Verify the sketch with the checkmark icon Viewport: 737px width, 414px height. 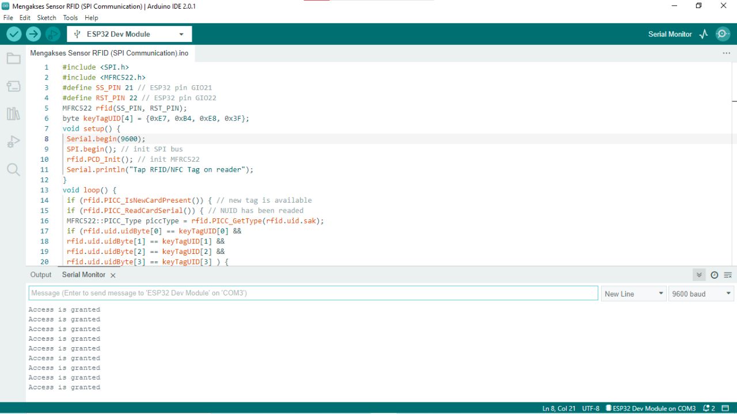pyautogui.click(x=14, y=33)
